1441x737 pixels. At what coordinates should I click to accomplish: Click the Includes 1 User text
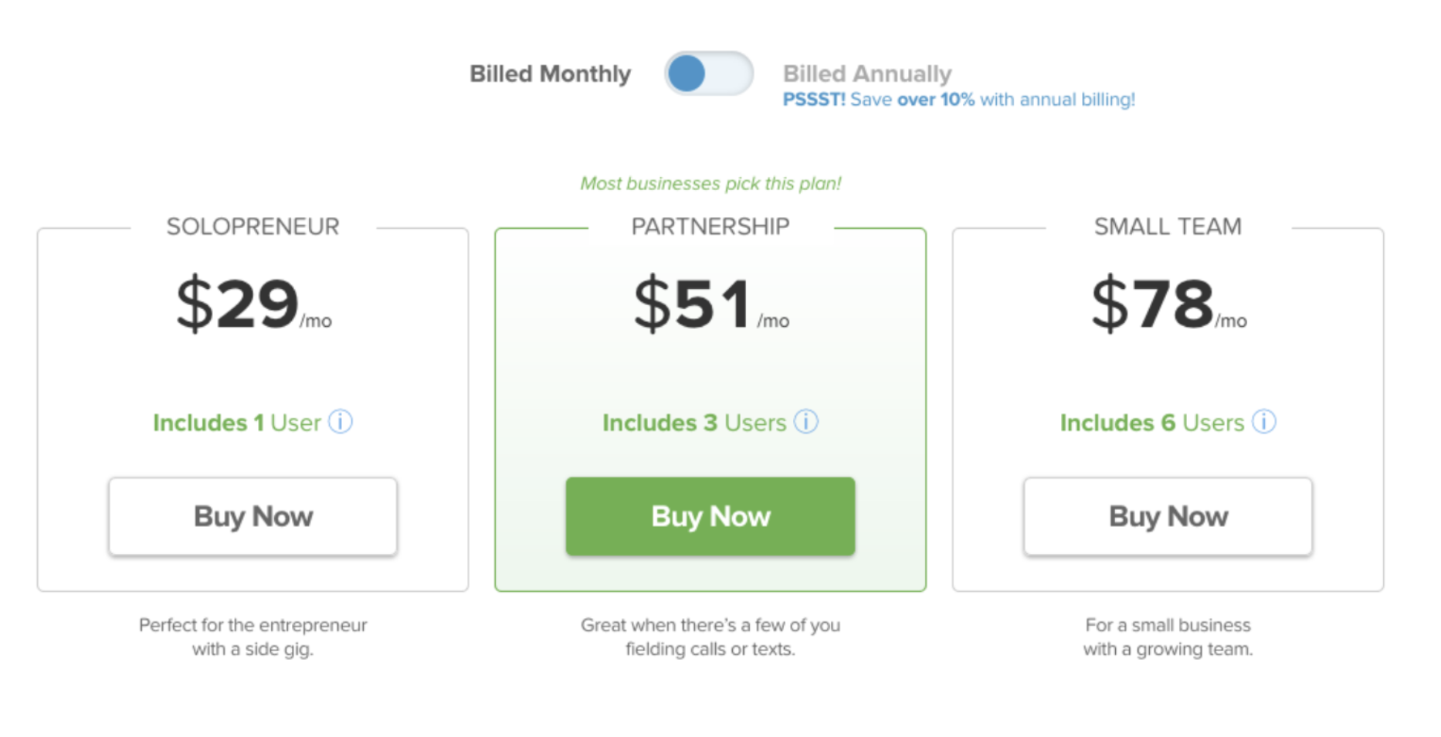(236, 423)
